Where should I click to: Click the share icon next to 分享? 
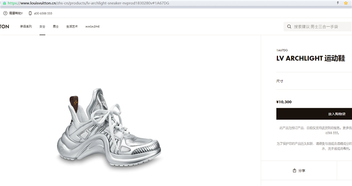pos(294,171)
